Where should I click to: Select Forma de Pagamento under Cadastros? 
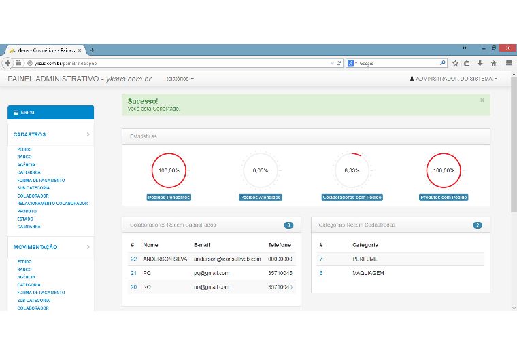click(41, 181)
